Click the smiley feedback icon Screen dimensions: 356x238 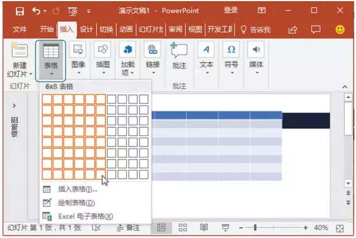[340, 29]
